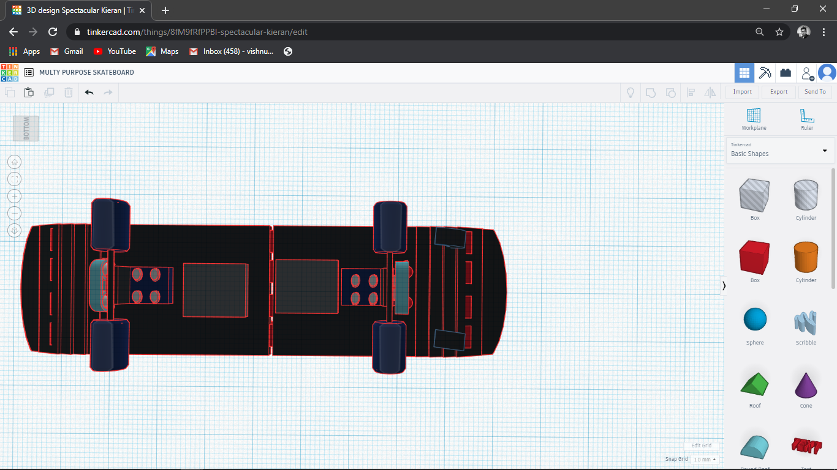
Task: Open the user profile avatar
Action: [827, 73]
